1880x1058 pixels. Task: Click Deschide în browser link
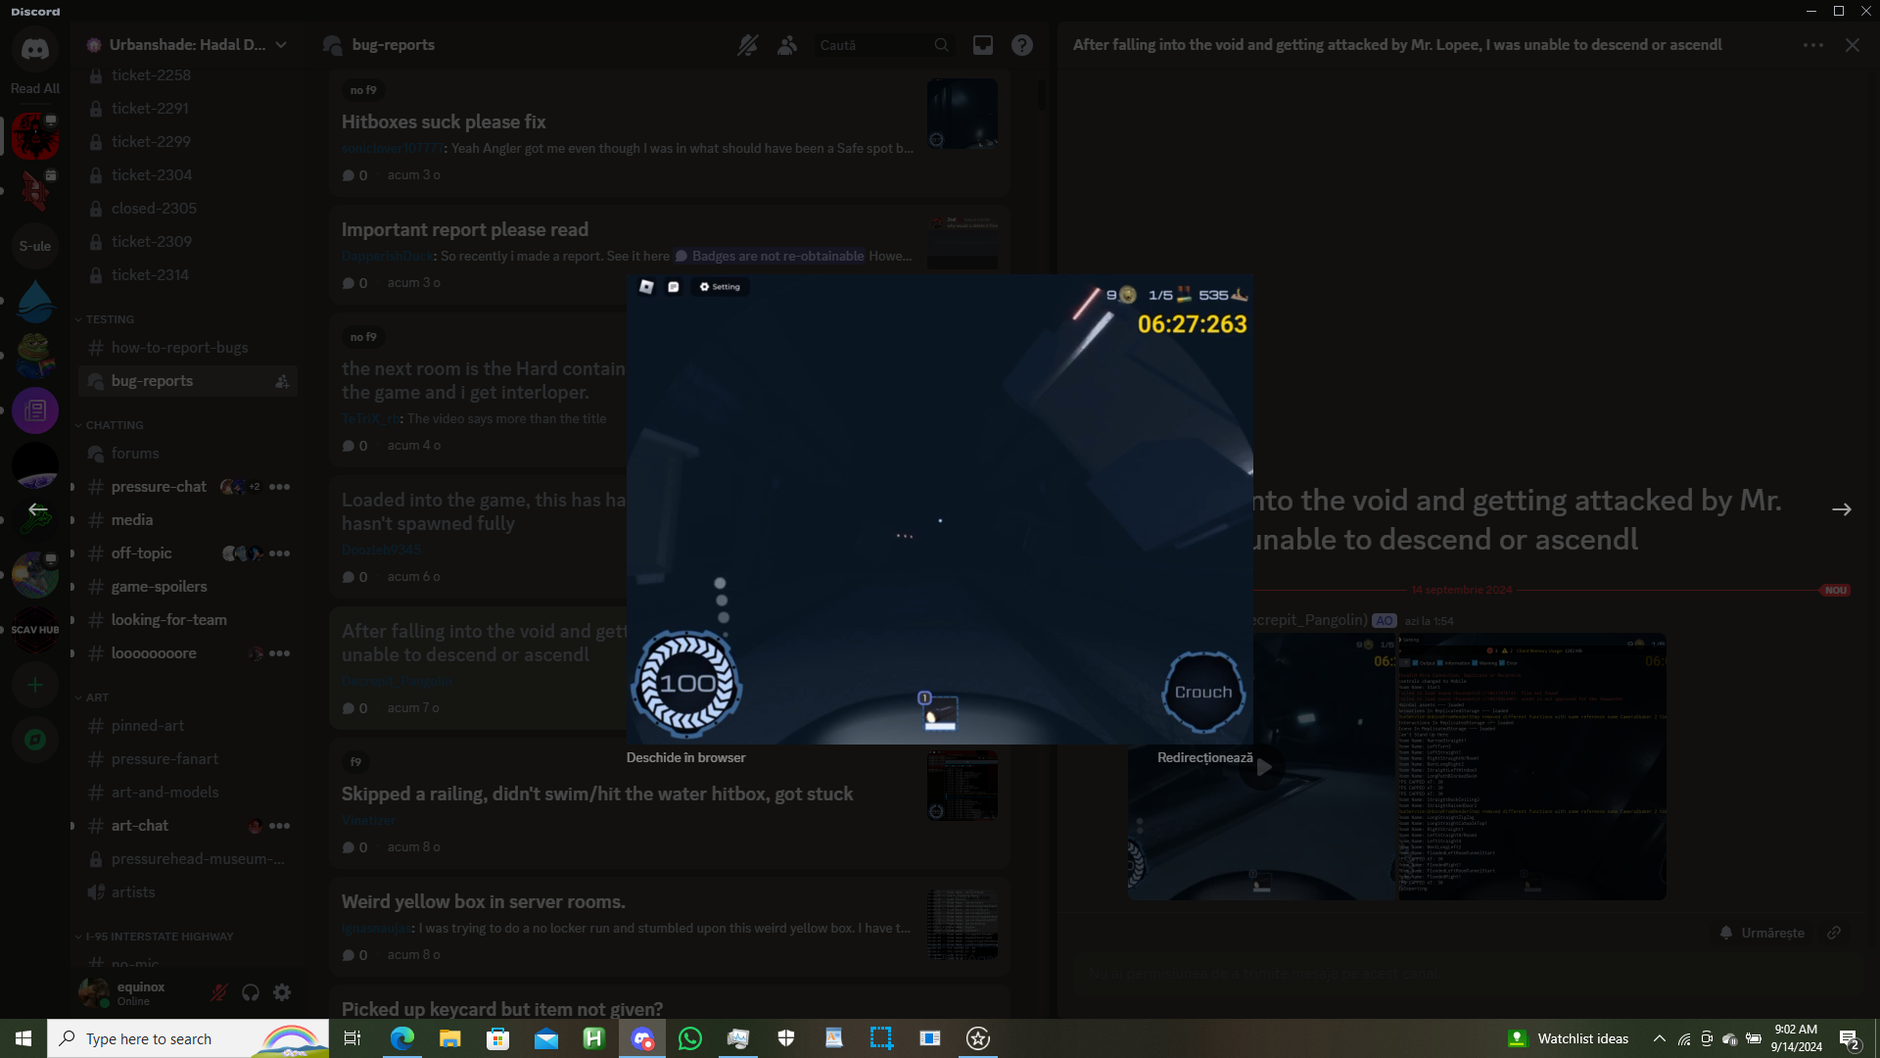click(685, 757)
